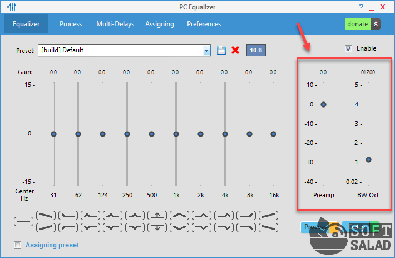Image resolution: width=395 pixels, height=258 pixels.
Task: Apply downward tilt shape, first in top row
Action: coord(46,216)
